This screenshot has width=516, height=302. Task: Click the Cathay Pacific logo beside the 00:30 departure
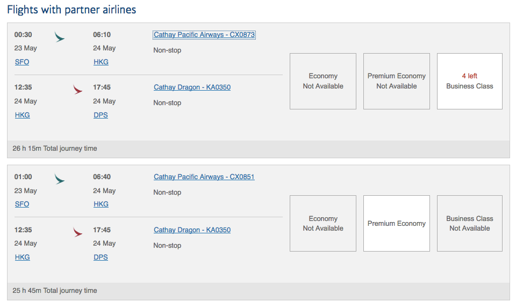60,37
